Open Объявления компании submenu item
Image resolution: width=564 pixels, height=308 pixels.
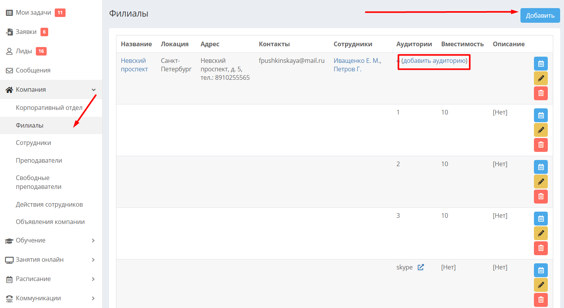[51, 222]
